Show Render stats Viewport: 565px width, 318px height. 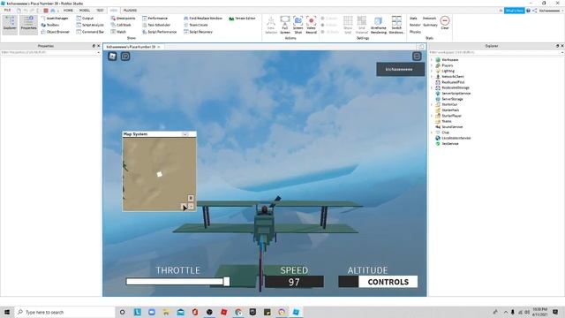(415, 25)
